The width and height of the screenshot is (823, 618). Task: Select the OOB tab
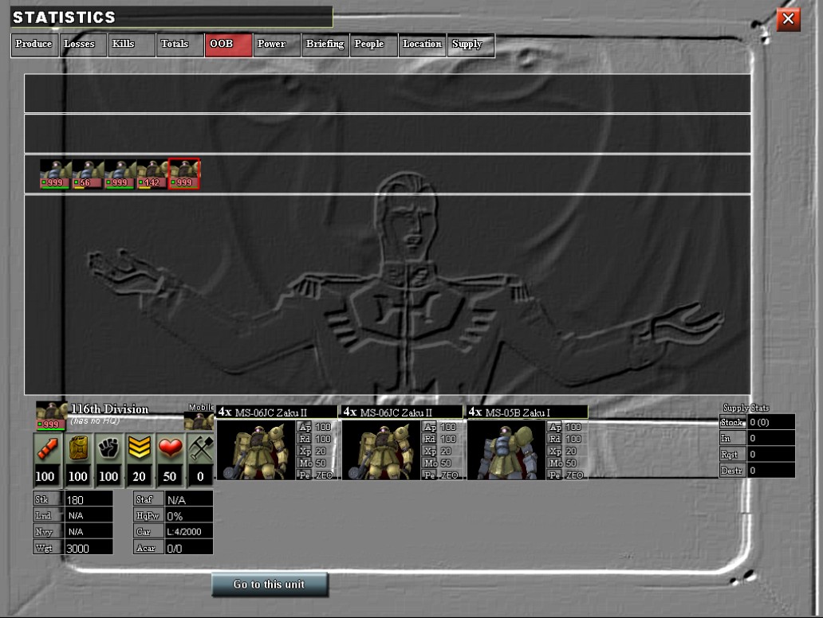(228, 45)
